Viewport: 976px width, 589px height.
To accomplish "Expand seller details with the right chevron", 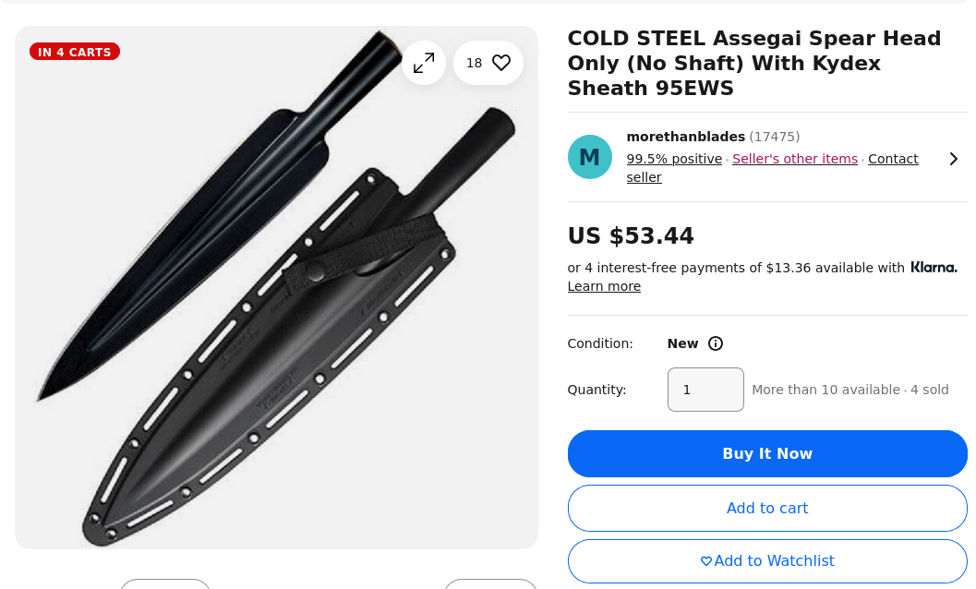I will (x=954, y=159).
